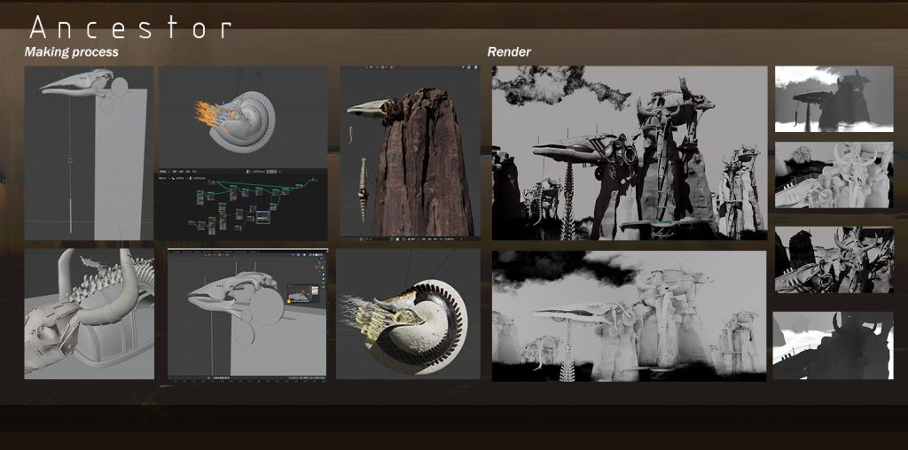The width and height of the screenshot is (908, 450).
Task: Select the bottom dark silhouette render thumbnail
Action: 834,345
